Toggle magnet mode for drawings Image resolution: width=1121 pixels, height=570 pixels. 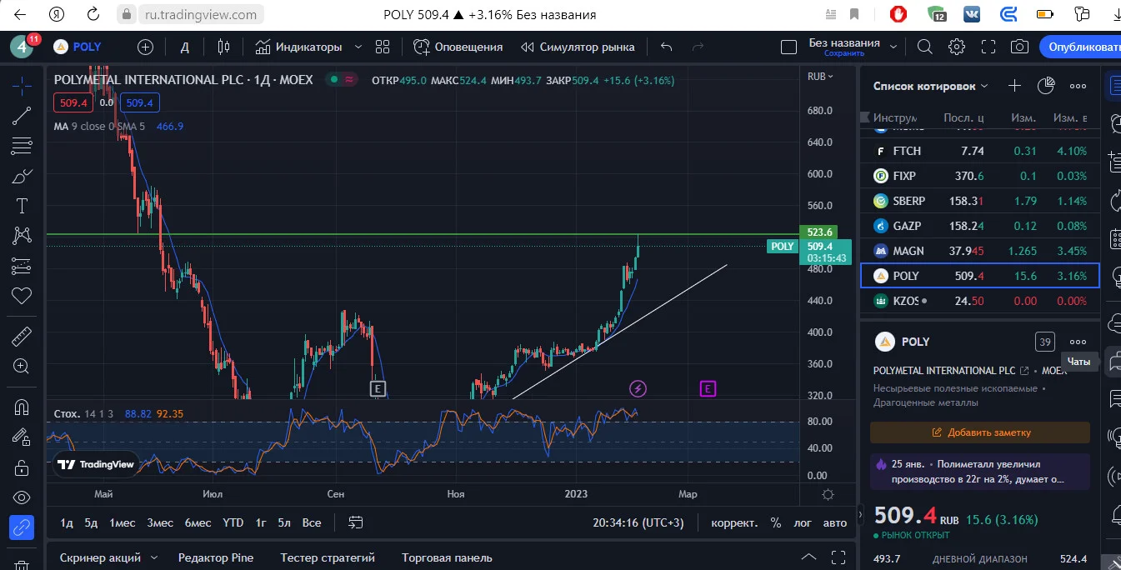22,407
